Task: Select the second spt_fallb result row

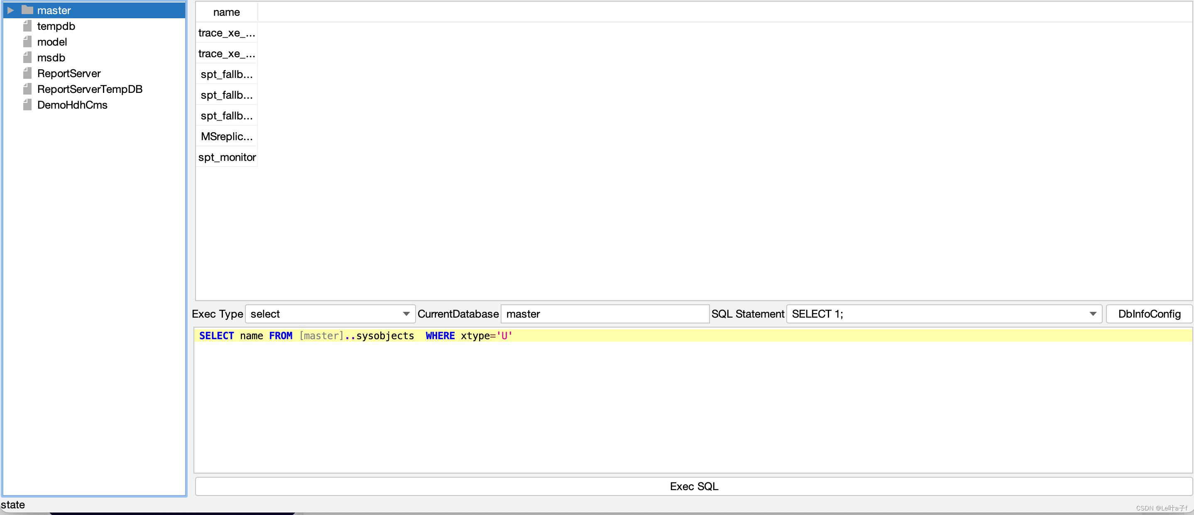Action: pyautogui.click(x=227, y=95)
